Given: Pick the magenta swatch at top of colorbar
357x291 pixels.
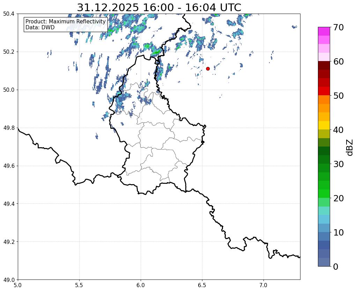Looking at the screenshot, I should pos(324,31).
